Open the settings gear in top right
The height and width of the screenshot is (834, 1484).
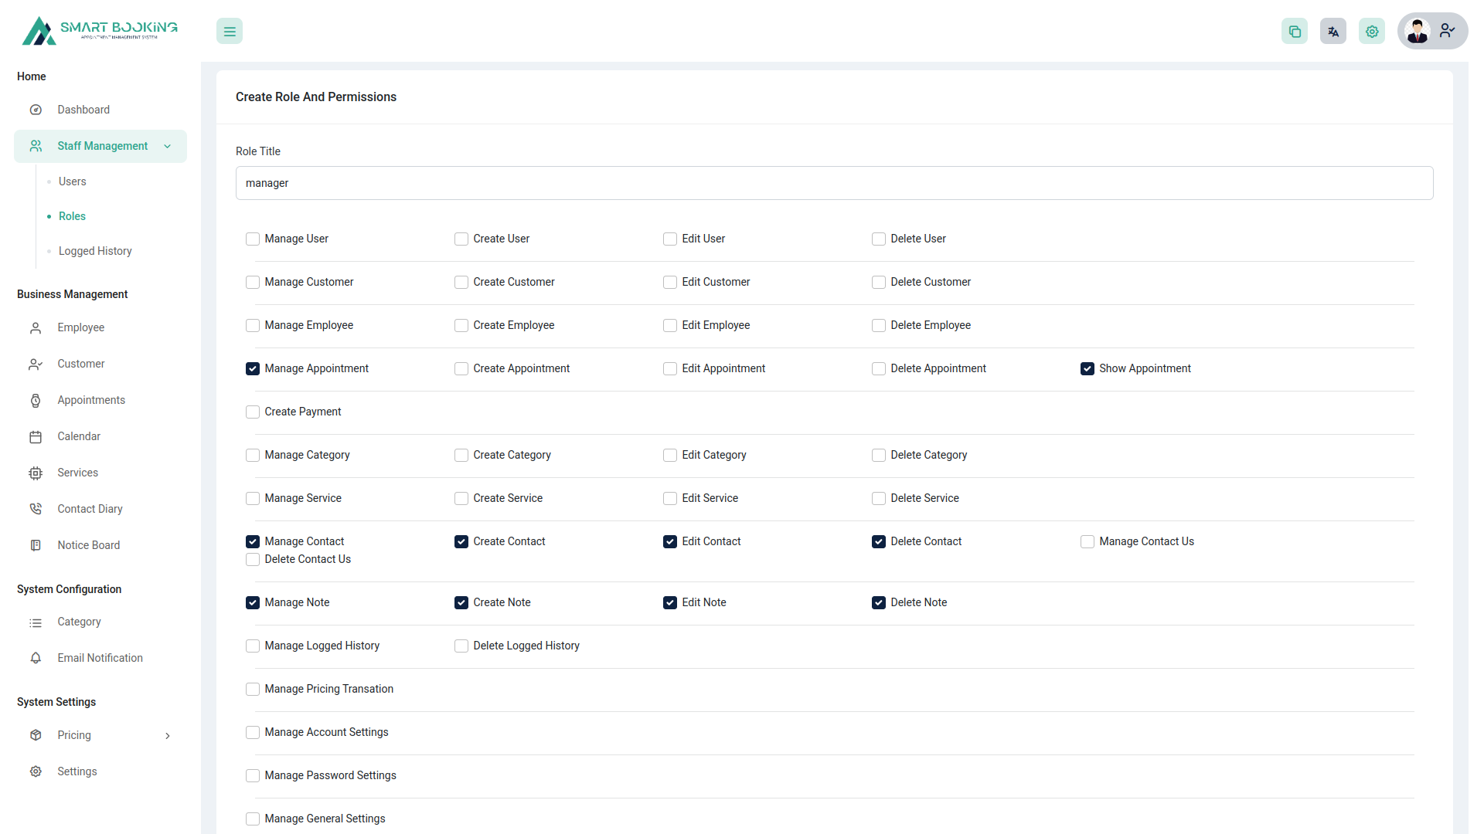pyautogui.click(x=1372, y=31)
